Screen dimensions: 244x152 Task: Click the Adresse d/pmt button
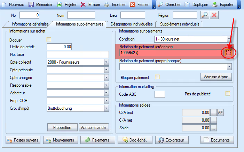[216, 77]
